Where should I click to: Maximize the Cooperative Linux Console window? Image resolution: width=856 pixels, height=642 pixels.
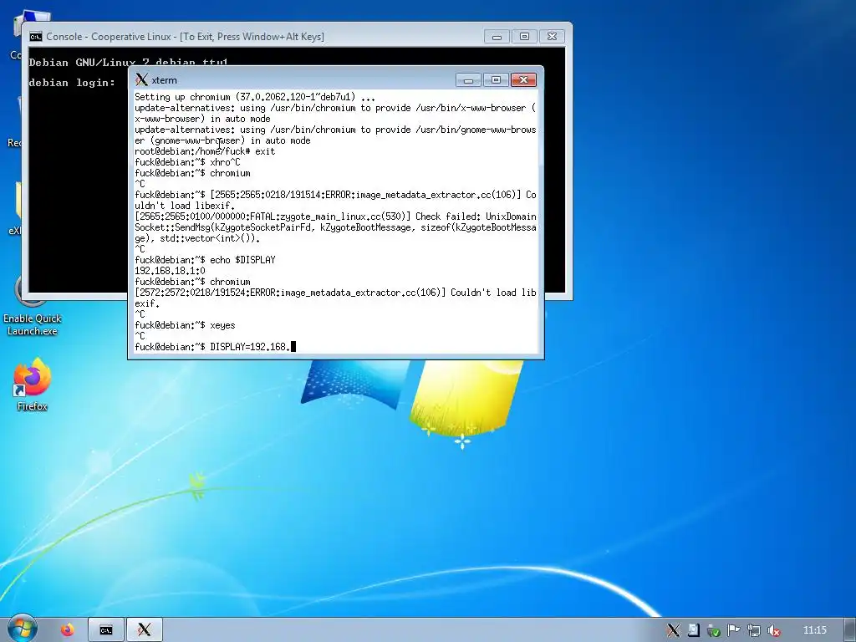524,37
